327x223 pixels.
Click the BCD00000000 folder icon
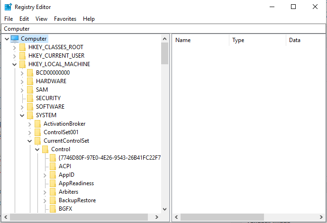pyautogui.click(x=30, y=73)
